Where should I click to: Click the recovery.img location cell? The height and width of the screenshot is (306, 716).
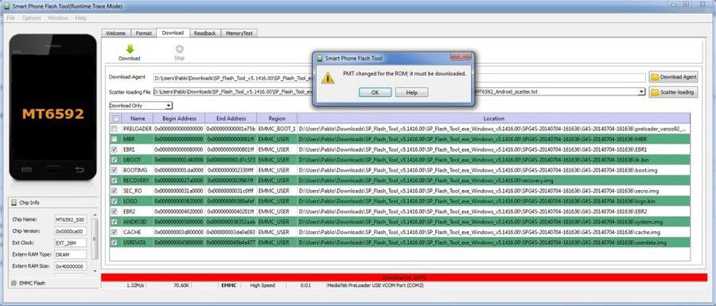[x=493, y=180]
